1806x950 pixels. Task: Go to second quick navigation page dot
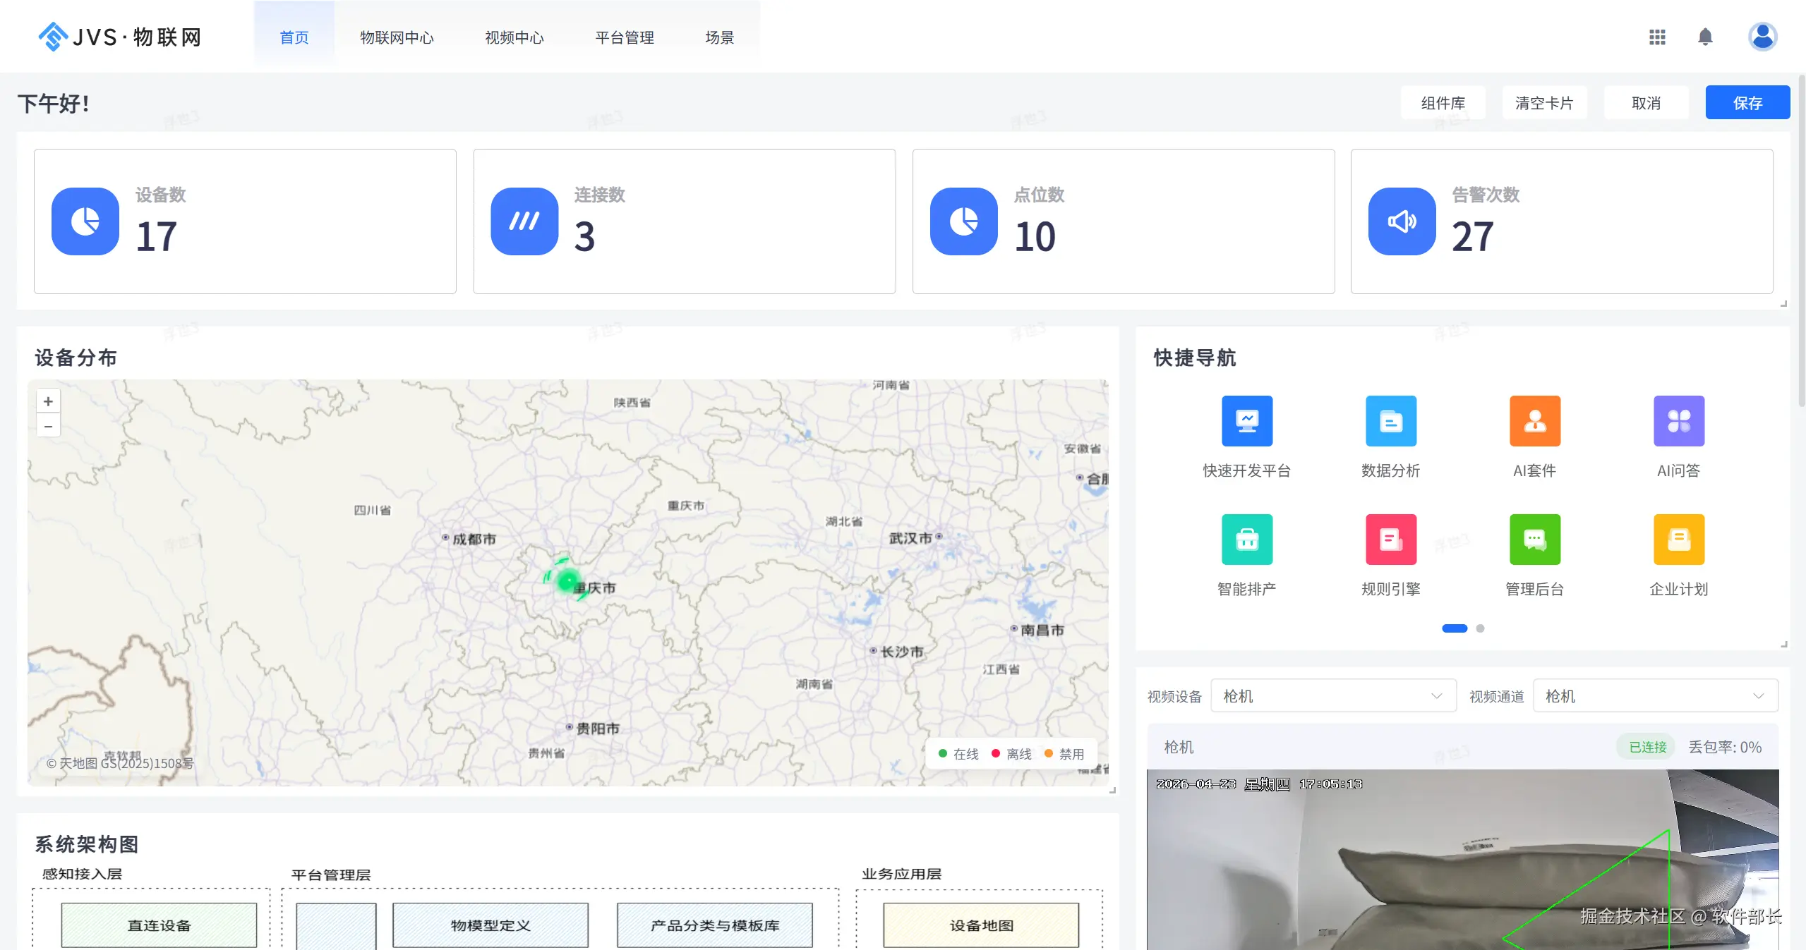1480,628
